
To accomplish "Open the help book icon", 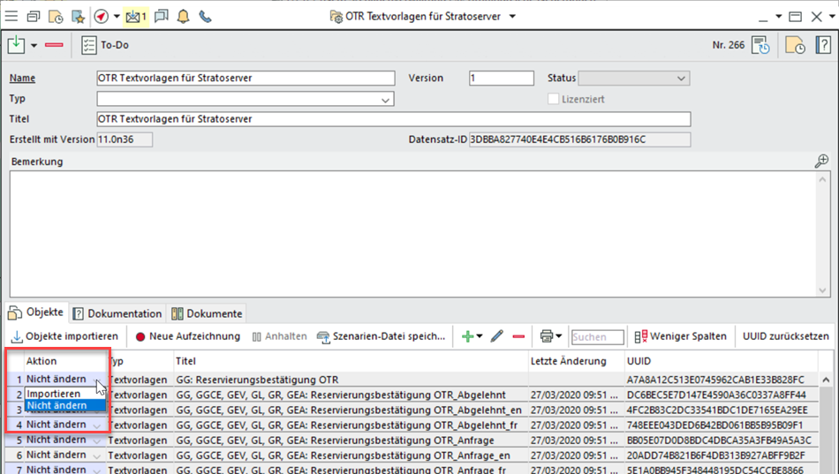I will (x=822, y=45).
